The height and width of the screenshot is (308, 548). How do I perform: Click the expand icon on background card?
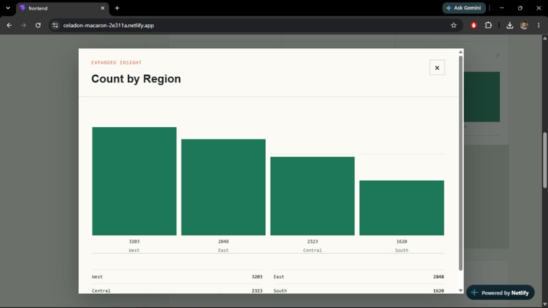coord(497,55)
